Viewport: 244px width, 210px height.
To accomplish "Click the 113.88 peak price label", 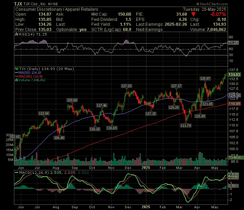I will pyautogui.click(x=44, y=114).
